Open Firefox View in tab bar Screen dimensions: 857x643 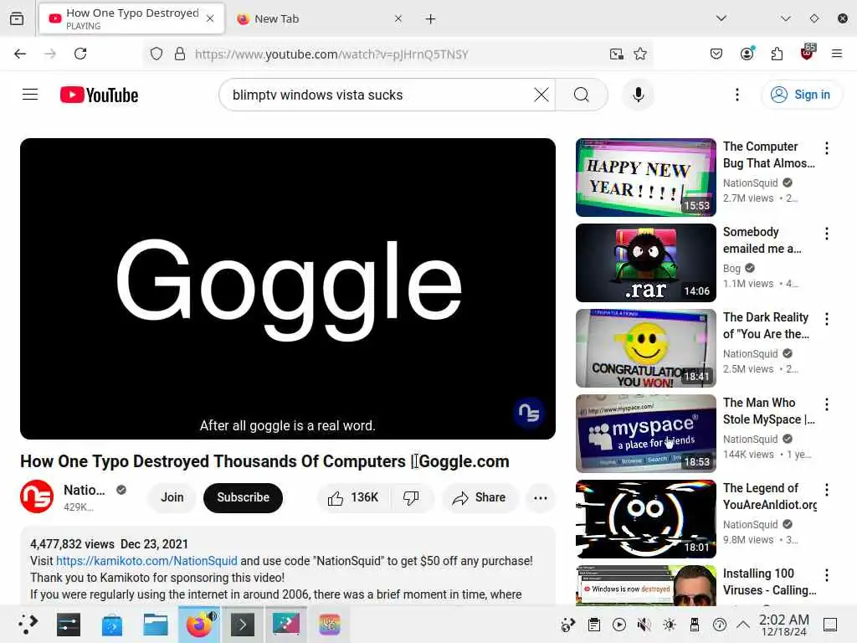coord(17,19)
